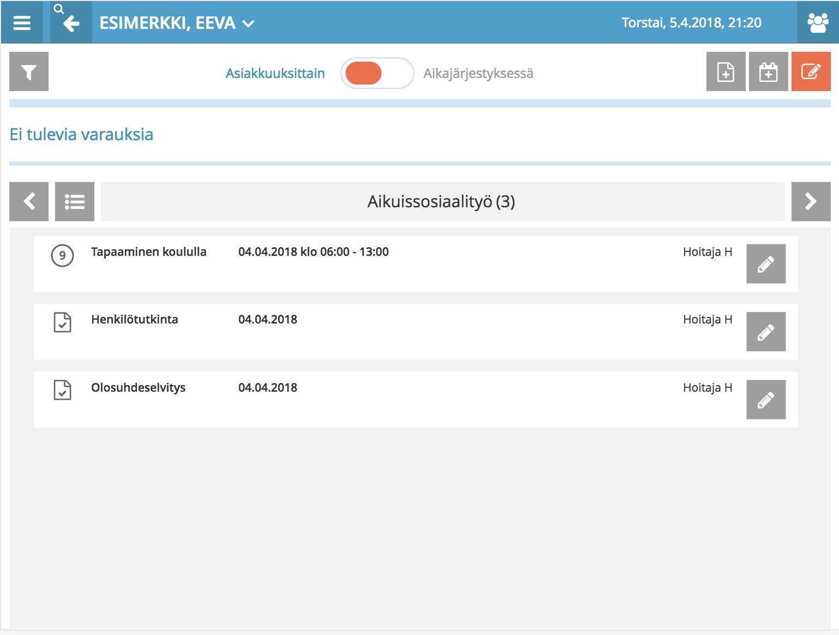Edit Tapaaminen koululla with pencil button
Screen dimensions: 839x635
[766, 264]
